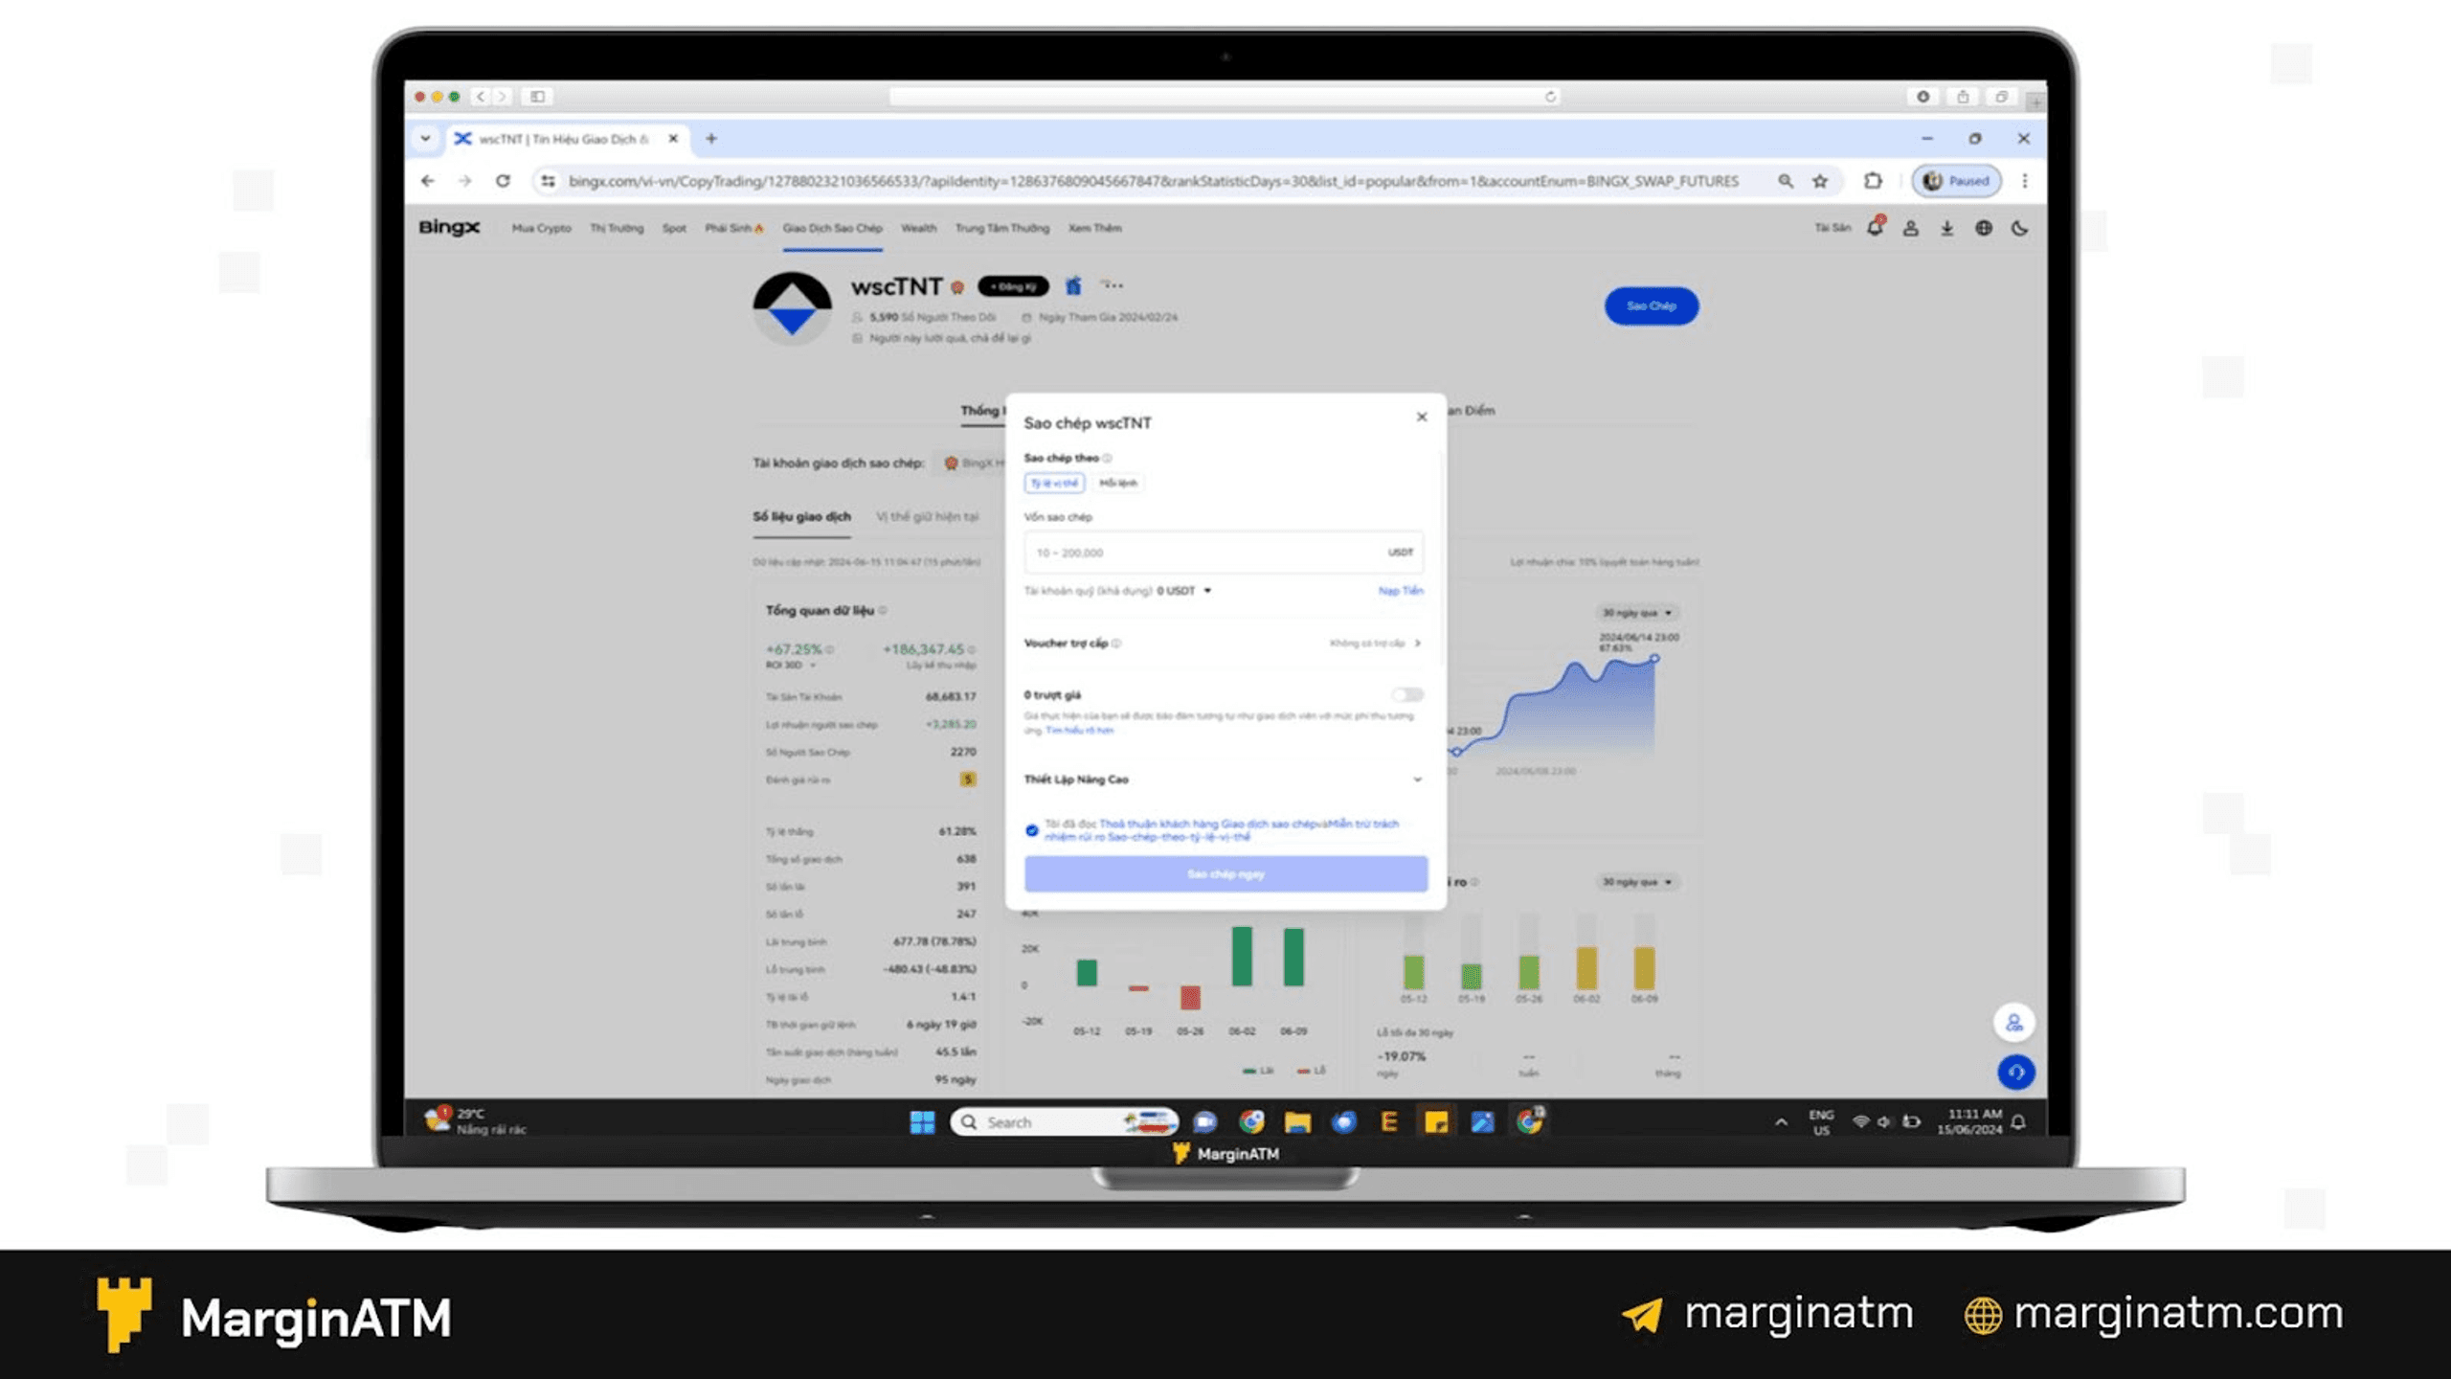Click the wscTNT trader avatar

792,308
